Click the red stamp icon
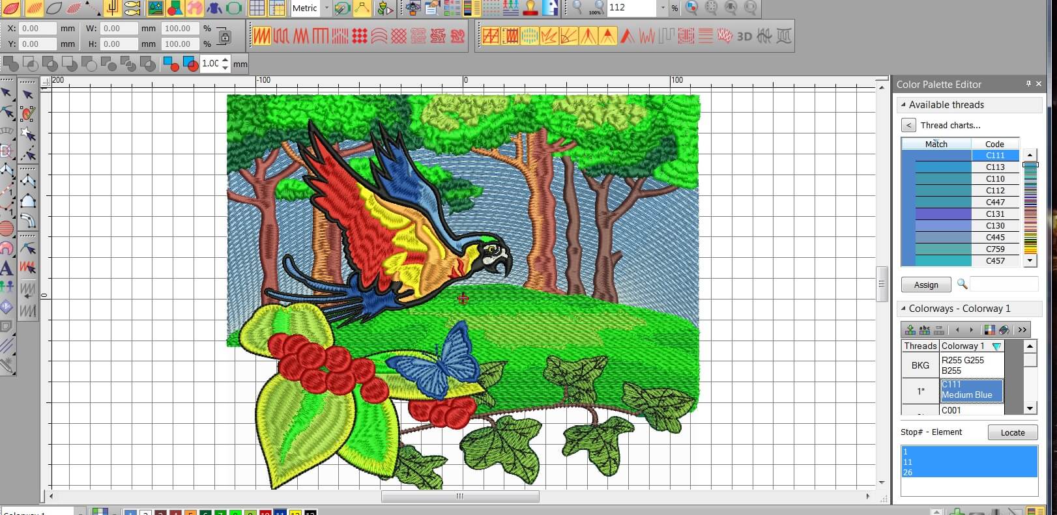 531,8
